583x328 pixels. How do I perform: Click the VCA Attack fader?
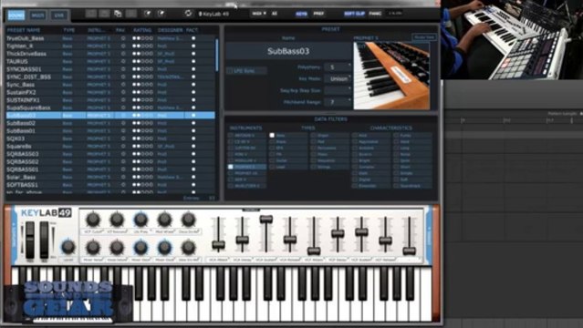[x=218, y=244]
